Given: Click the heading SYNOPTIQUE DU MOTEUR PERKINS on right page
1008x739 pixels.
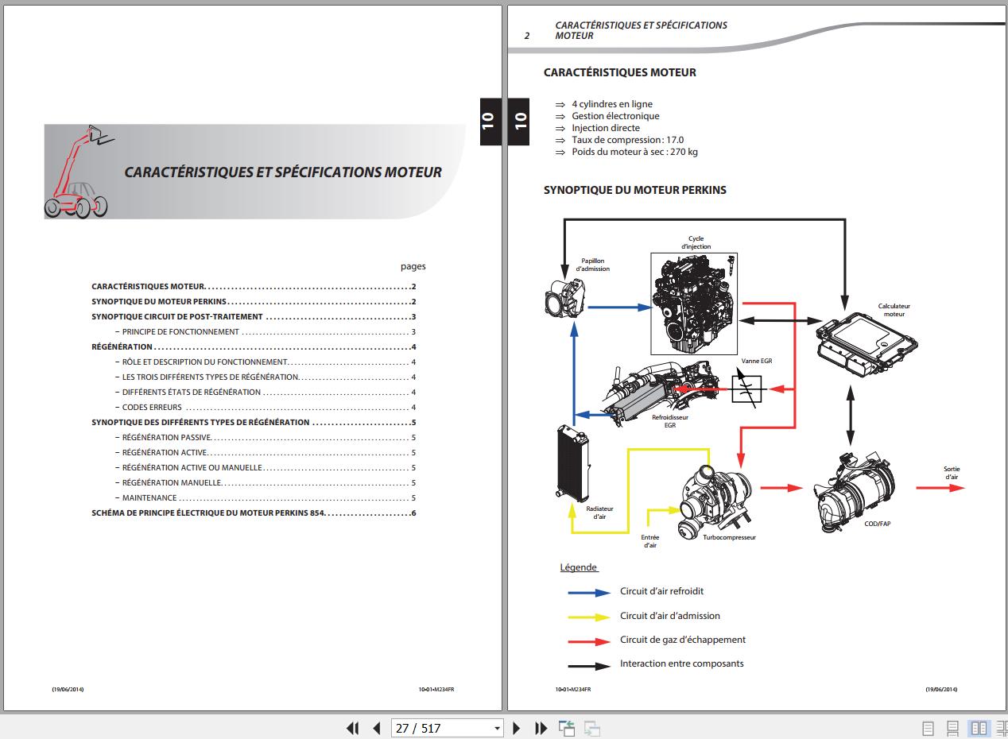Looking at the screenshot, I should pos(634,191).
